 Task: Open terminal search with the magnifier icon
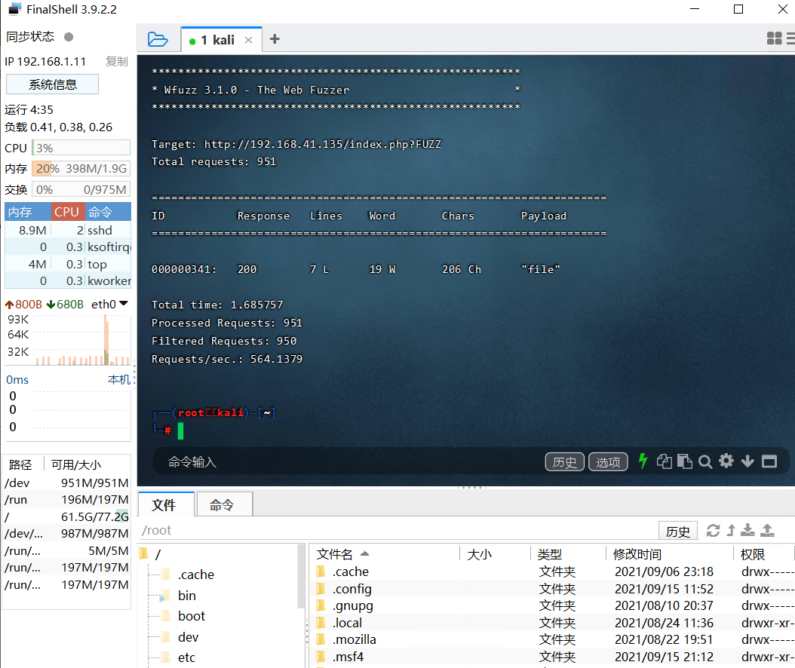pos(704,461)
